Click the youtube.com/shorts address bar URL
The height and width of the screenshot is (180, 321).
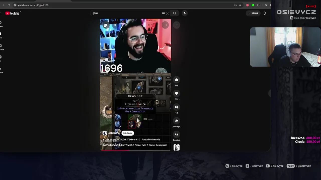(33, 5)
